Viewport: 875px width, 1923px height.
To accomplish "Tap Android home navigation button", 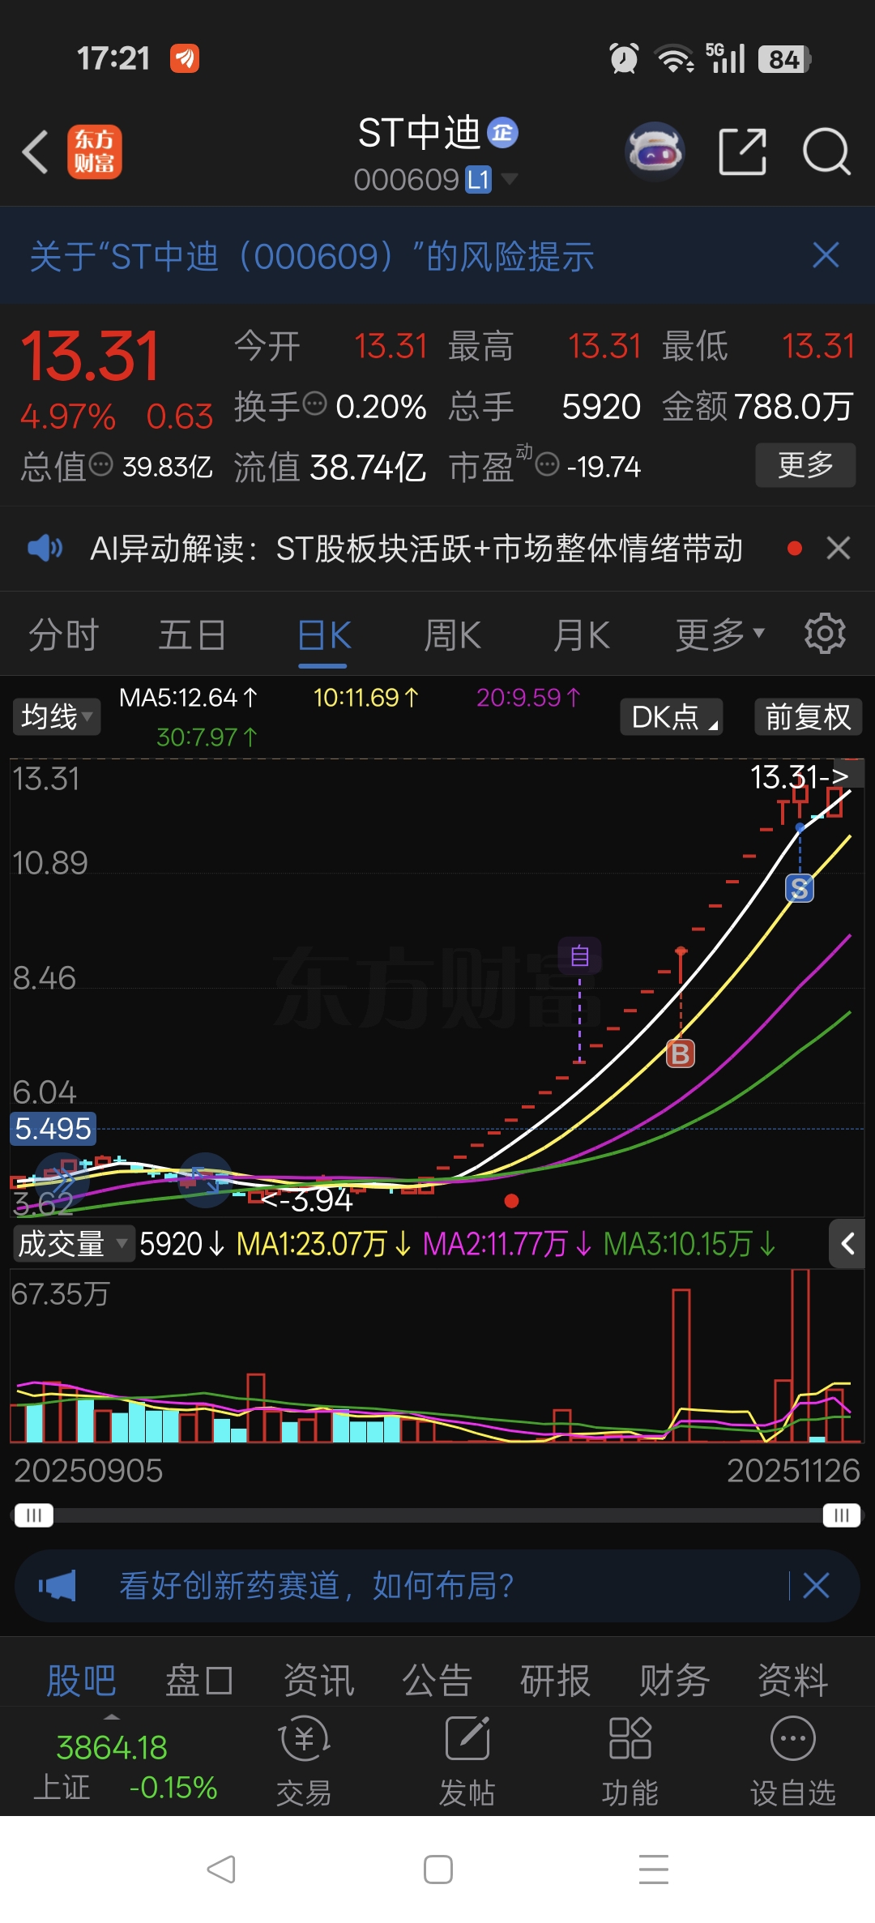I will 438,1870.
